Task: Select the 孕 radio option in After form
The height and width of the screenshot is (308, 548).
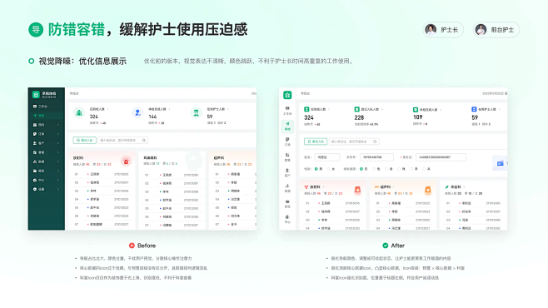Action: click(x=411, y=169)
